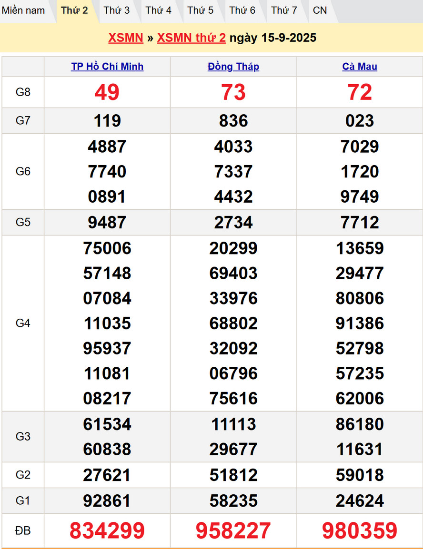Viewport: 423px width, 549px height.
Task: Click the G8 result 49
Action: [x=107, y=92]
